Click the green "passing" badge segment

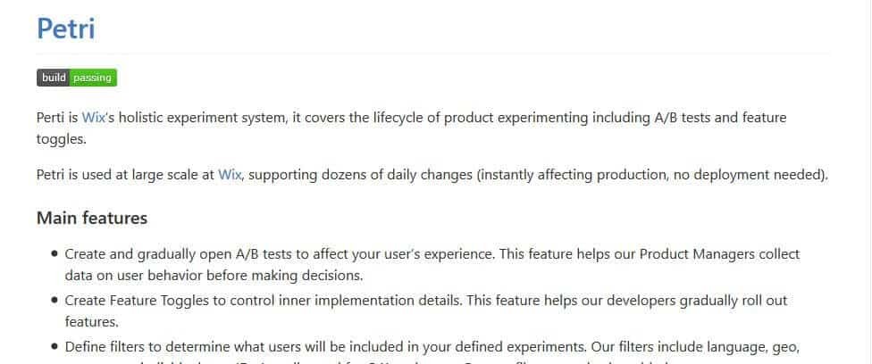coord(93,78)
